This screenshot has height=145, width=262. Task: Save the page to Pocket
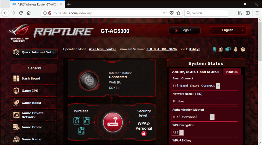[x=171, y=13]
